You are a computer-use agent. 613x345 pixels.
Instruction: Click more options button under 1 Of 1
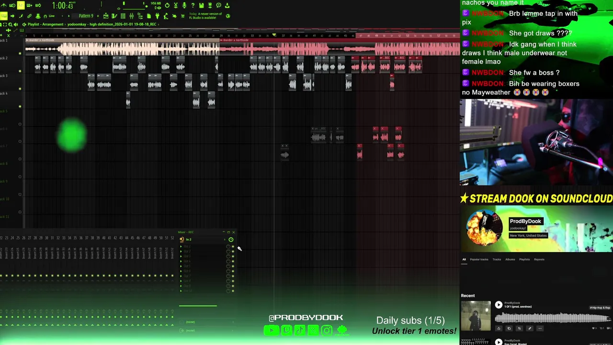[540, 328]
